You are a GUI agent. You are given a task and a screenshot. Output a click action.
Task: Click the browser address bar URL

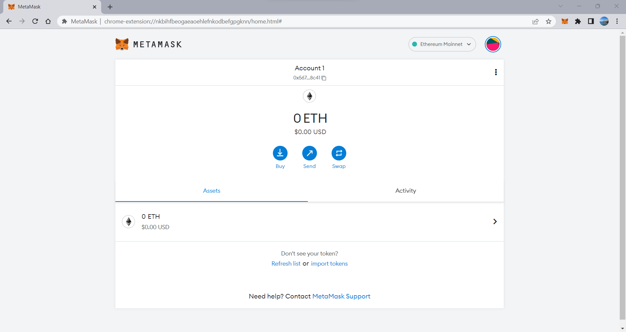(193, 21)
